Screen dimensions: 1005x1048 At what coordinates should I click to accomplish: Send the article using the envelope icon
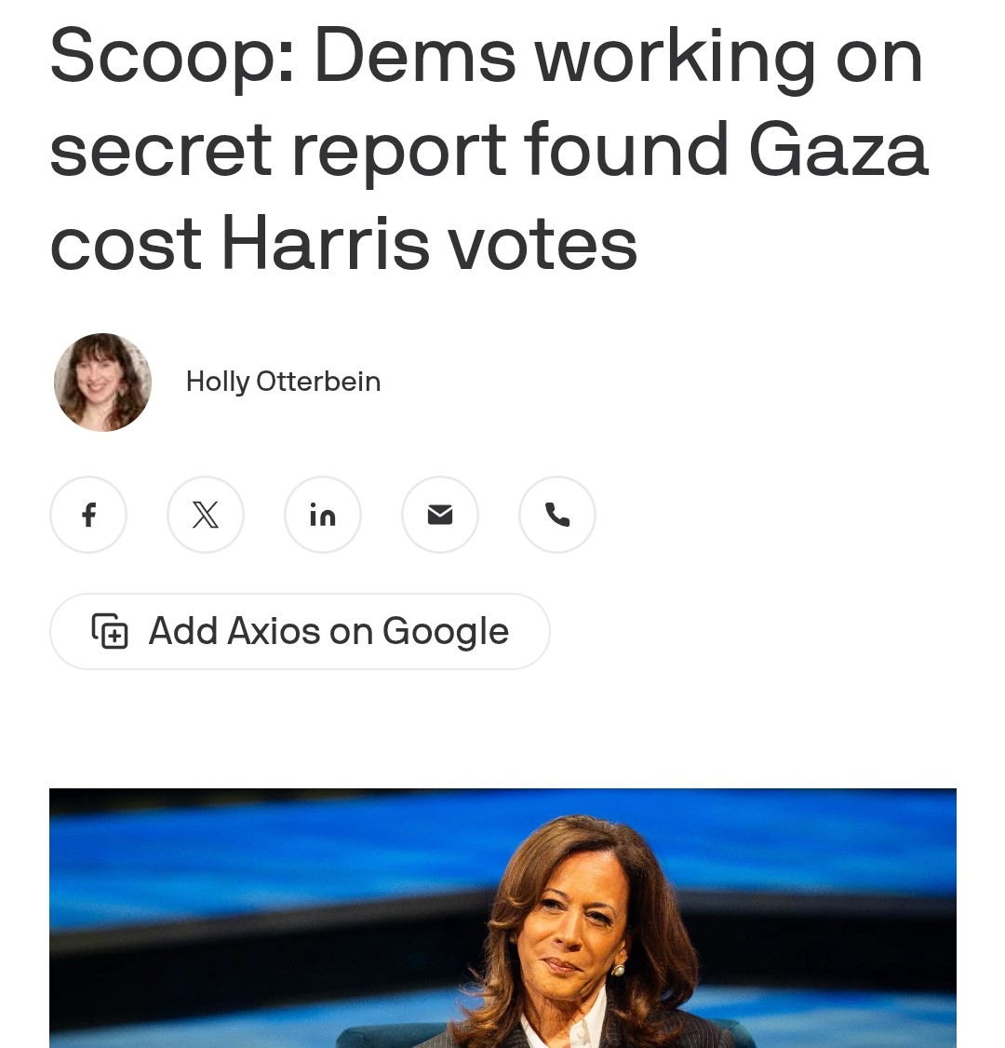[439, 515]
